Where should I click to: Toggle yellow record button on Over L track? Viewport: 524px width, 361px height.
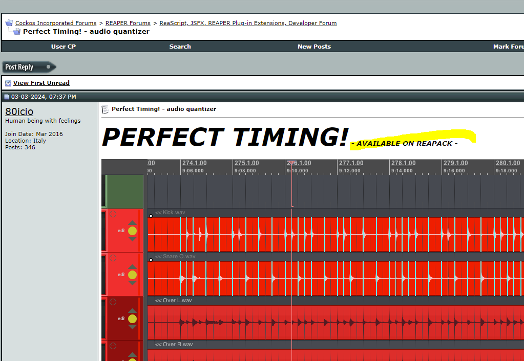point(132,319)
